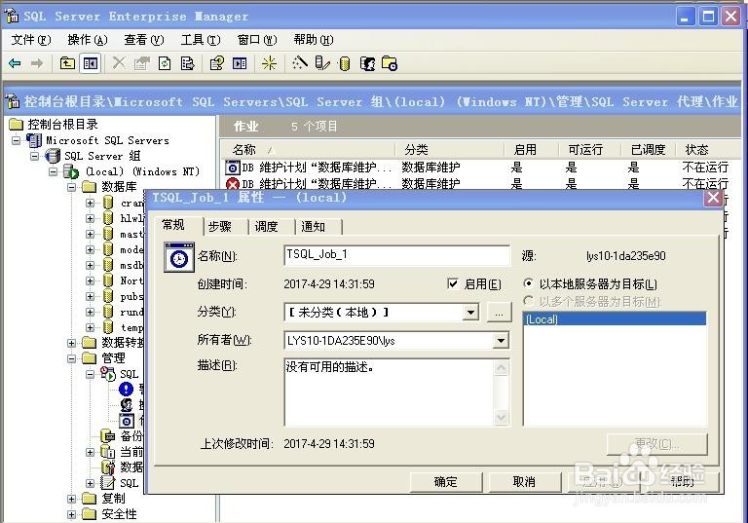Screen dimensions: 748x523
Task: Sort jobs by the 状态 column header
Action: 708,150
